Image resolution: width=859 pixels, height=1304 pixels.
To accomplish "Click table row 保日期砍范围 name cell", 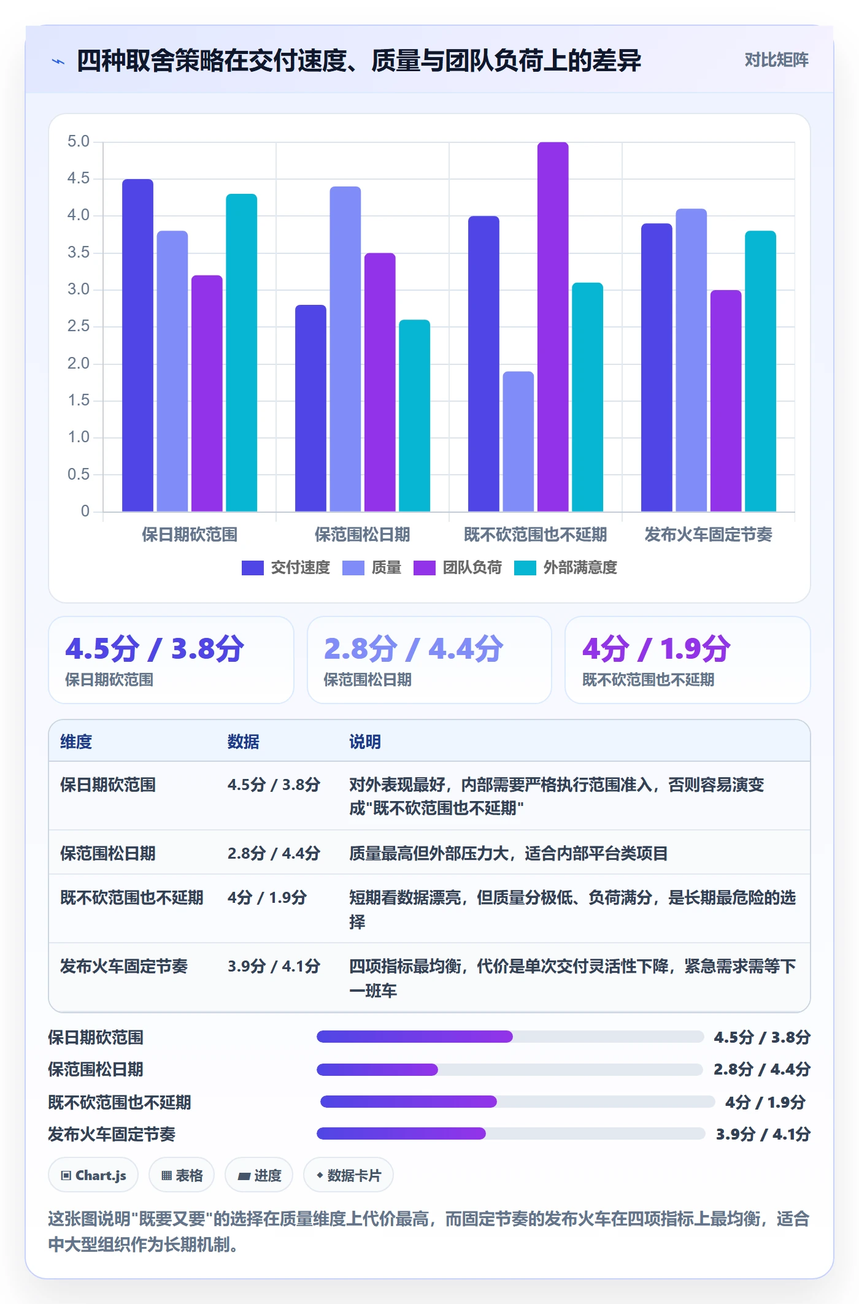I will [108, 785].
